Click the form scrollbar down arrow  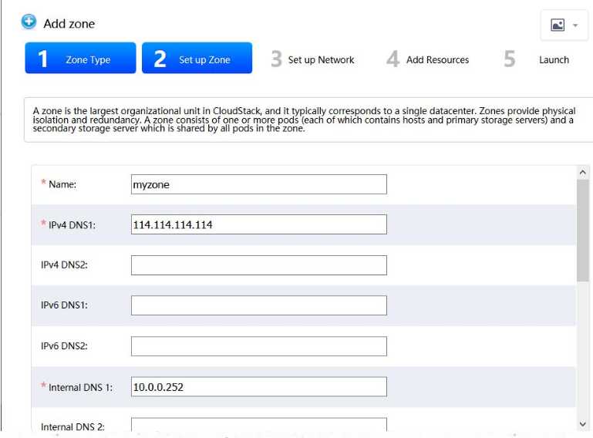click(582, 424)
